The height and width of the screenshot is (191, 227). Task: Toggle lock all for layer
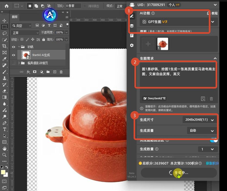(x=43, y=39)
